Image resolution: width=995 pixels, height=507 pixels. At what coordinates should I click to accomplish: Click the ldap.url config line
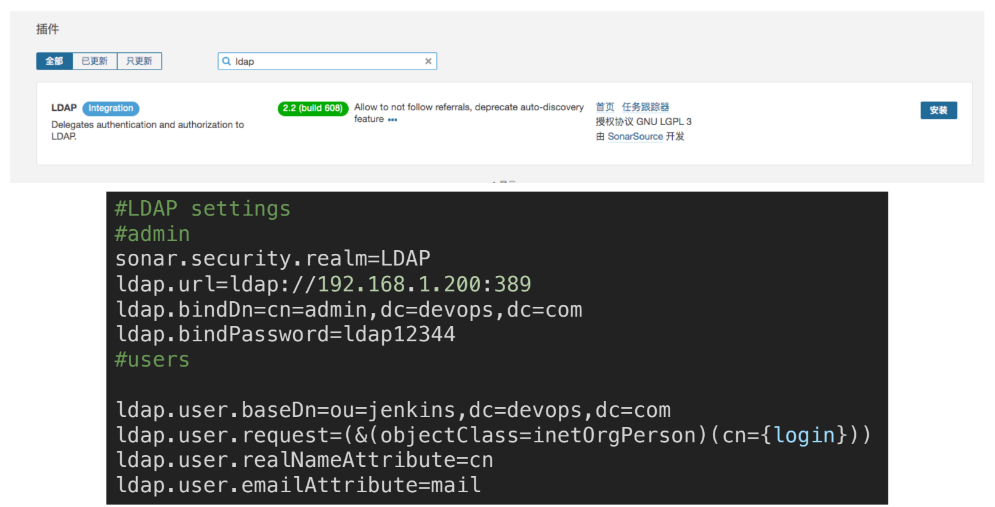(323, 284)
